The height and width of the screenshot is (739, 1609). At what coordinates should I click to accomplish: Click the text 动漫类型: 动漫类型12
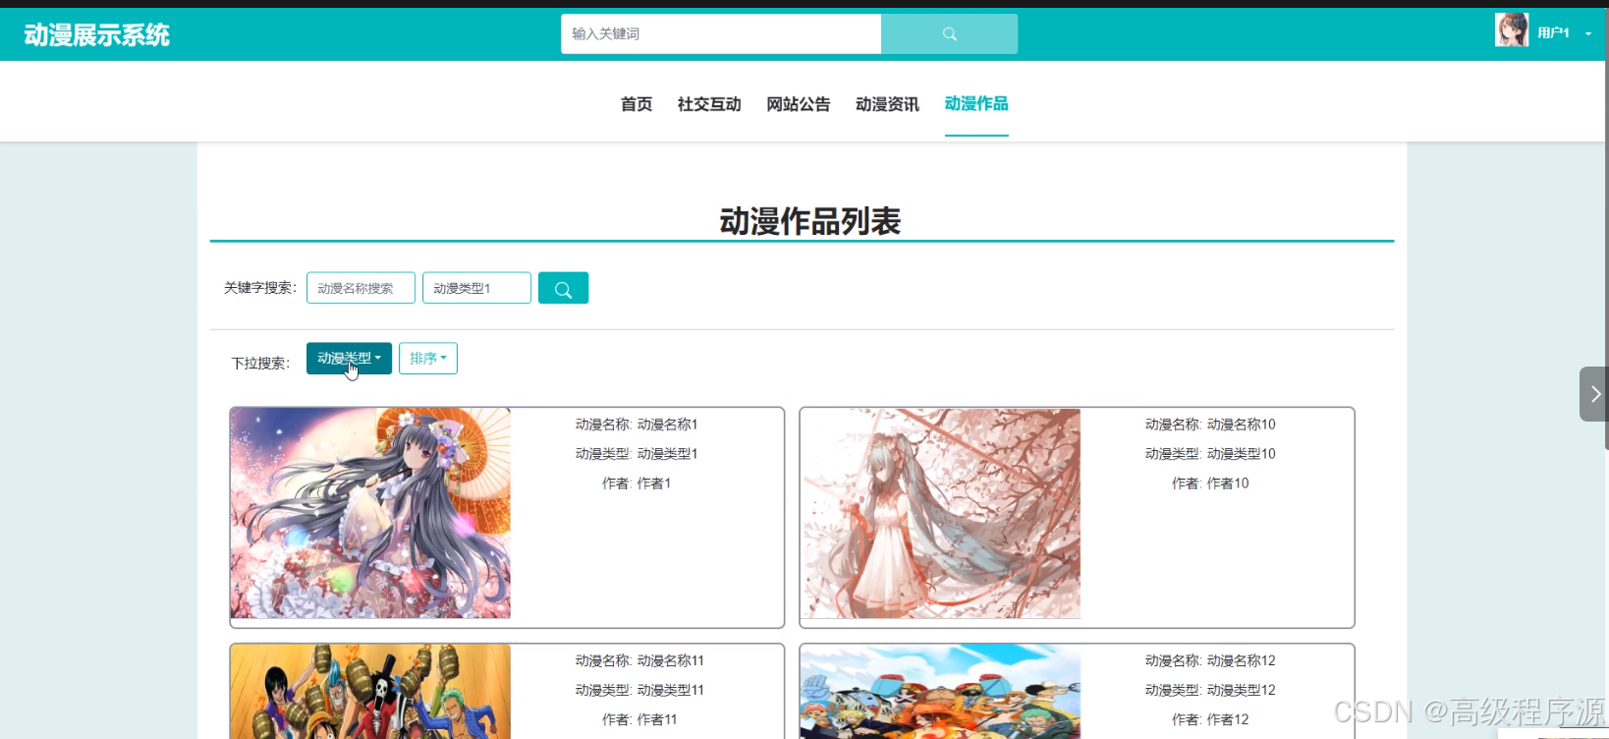point(1210,691)
